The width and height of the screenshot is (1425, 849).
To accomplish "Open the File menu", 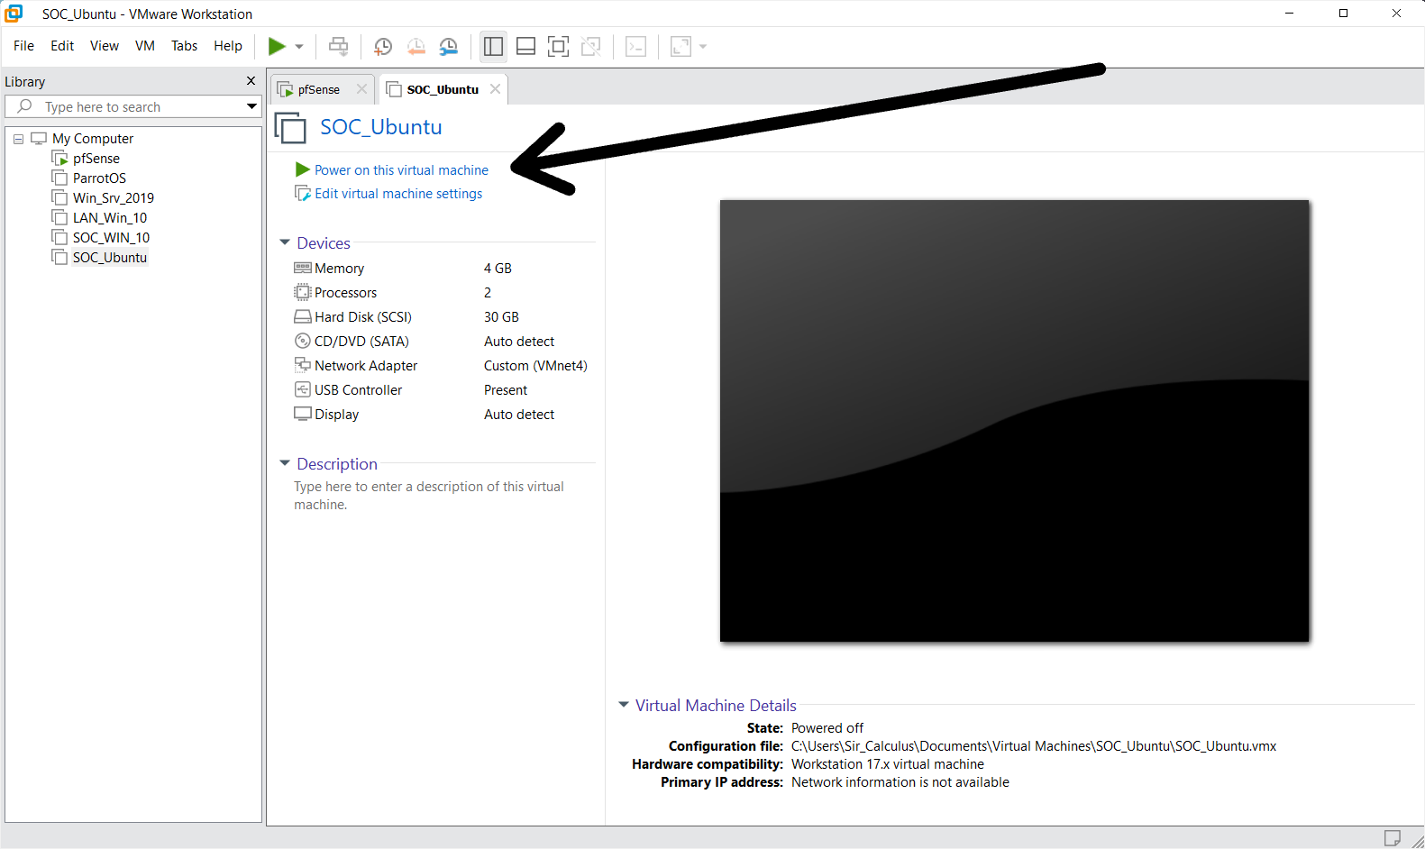I will point(23,46).
